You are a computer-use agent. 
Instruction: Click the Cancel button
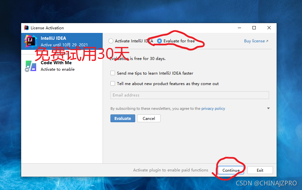click(149, 118)
